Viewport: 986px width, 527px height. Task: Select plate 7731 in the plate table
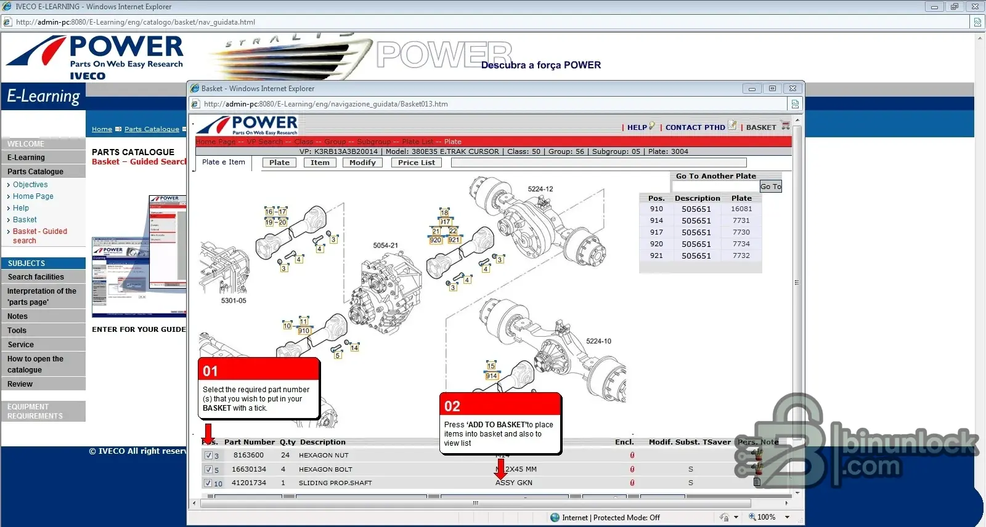pyautogui.click(x=741, y=220)
